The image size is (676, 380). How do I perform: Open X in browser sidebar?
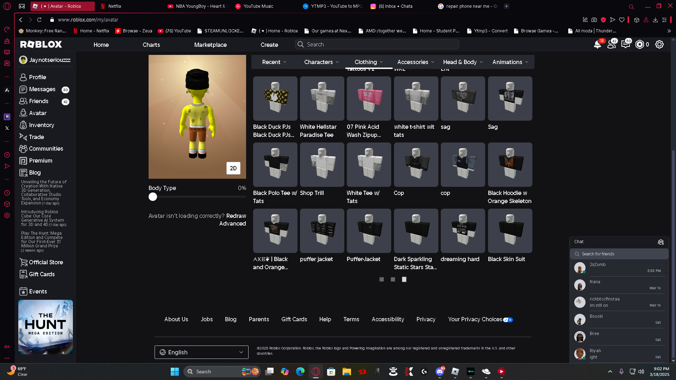coord(7,128)
